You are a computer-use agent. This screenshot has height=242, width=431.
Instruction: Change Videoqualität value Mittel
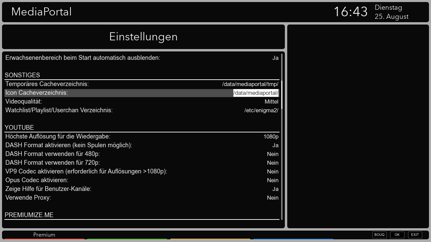[271, 102]
